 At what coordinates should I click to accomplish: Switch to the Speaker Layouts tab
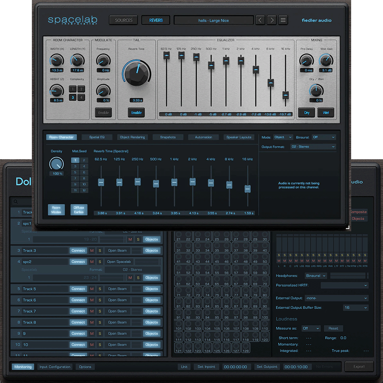pos(239,137)
